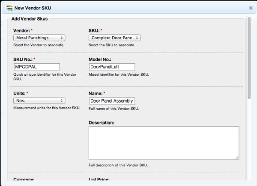Focus the SKU No. field containing MPCDPAL
257x186 pixels.
coord(36,67)
